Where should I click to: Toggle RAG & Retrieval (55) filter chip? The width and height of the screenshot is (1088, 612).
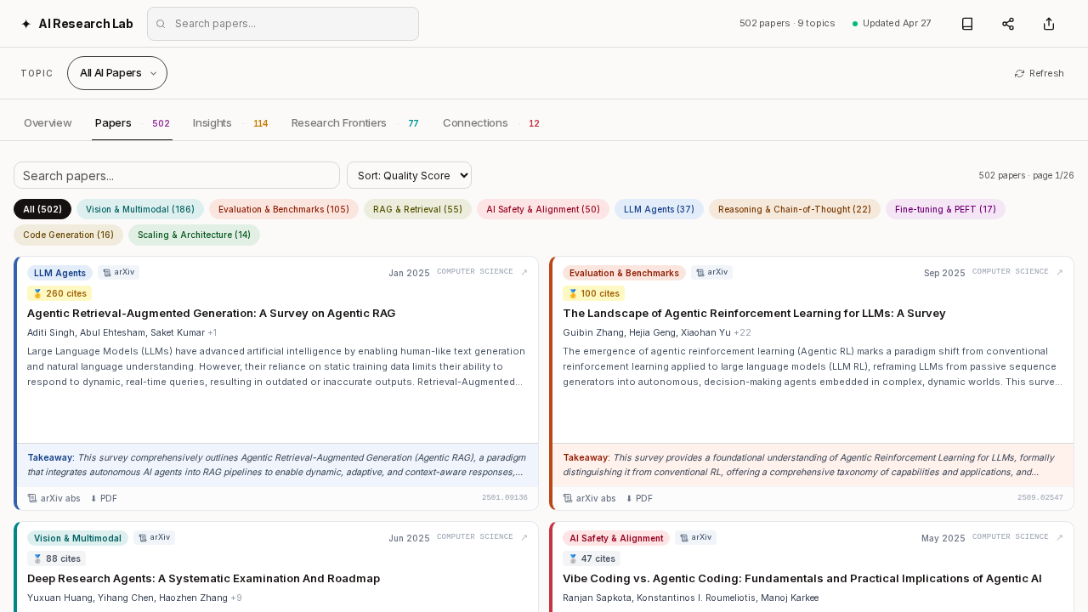coord(417,209)
